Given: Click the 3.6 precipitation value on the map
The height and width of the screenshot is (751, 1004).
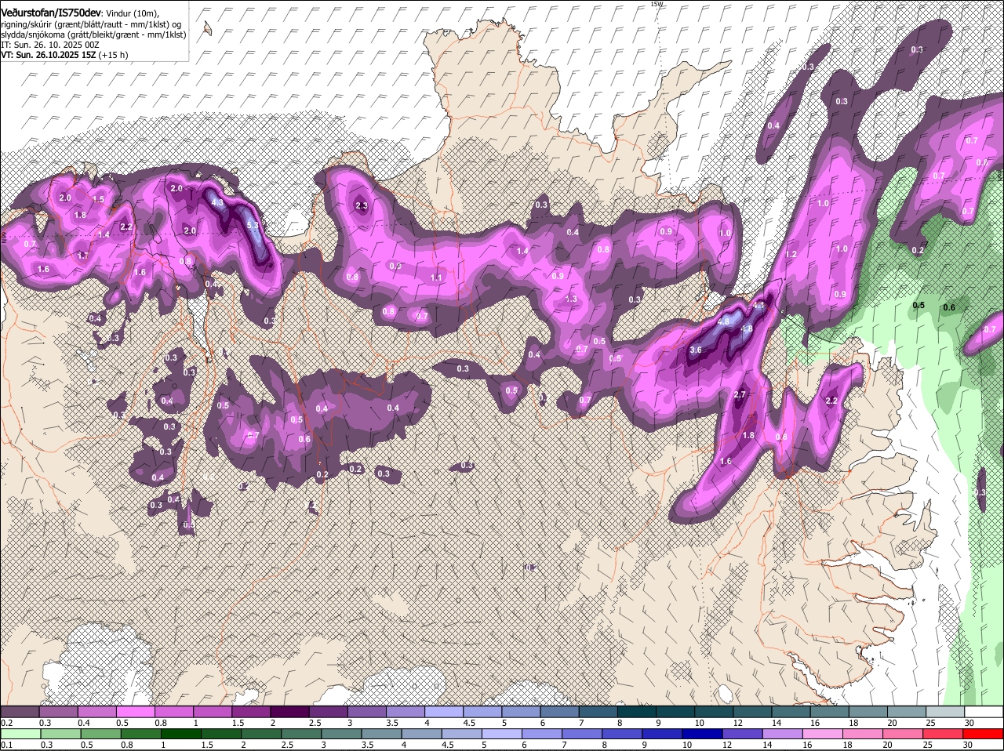Looking at the screenshot, I should click(x=696, y=350).
